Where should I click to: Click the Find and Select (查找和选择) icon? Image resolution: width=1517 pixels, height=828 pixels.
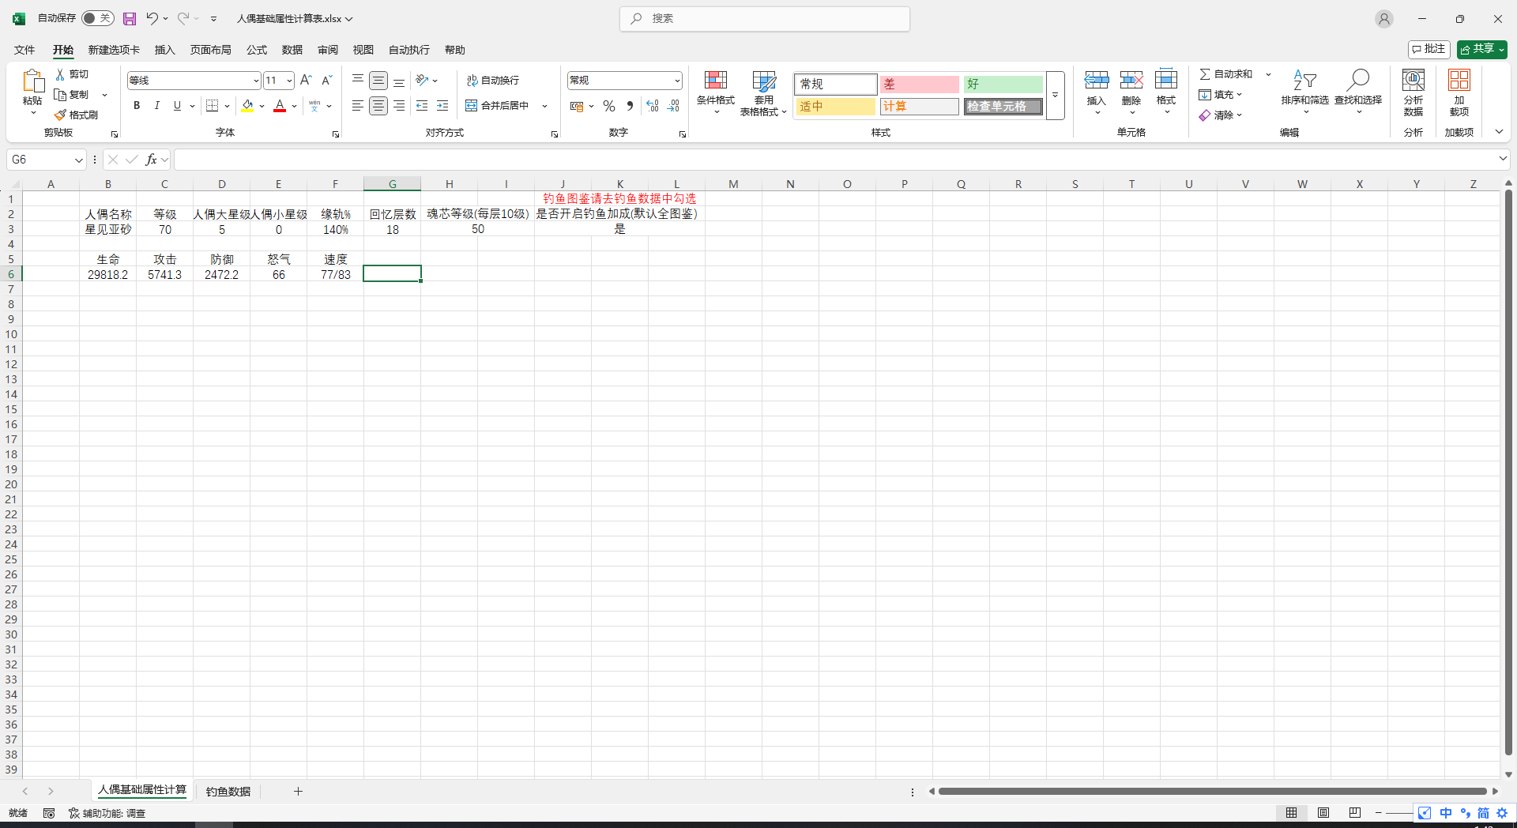(x=1357, y=81)
